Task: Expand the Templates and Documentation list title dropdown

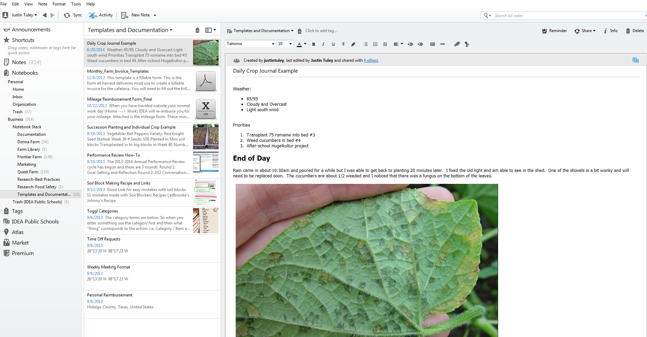Action: 130,30
